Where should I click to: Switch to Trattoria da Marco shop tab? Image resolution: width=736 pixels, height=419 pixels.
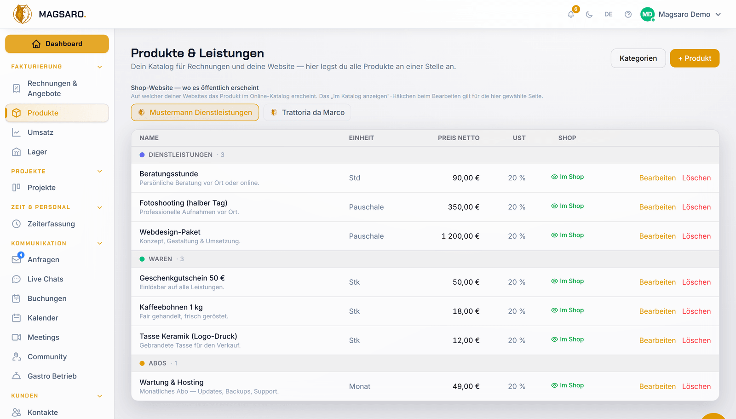pyautogui.click(x=307, y=113)
